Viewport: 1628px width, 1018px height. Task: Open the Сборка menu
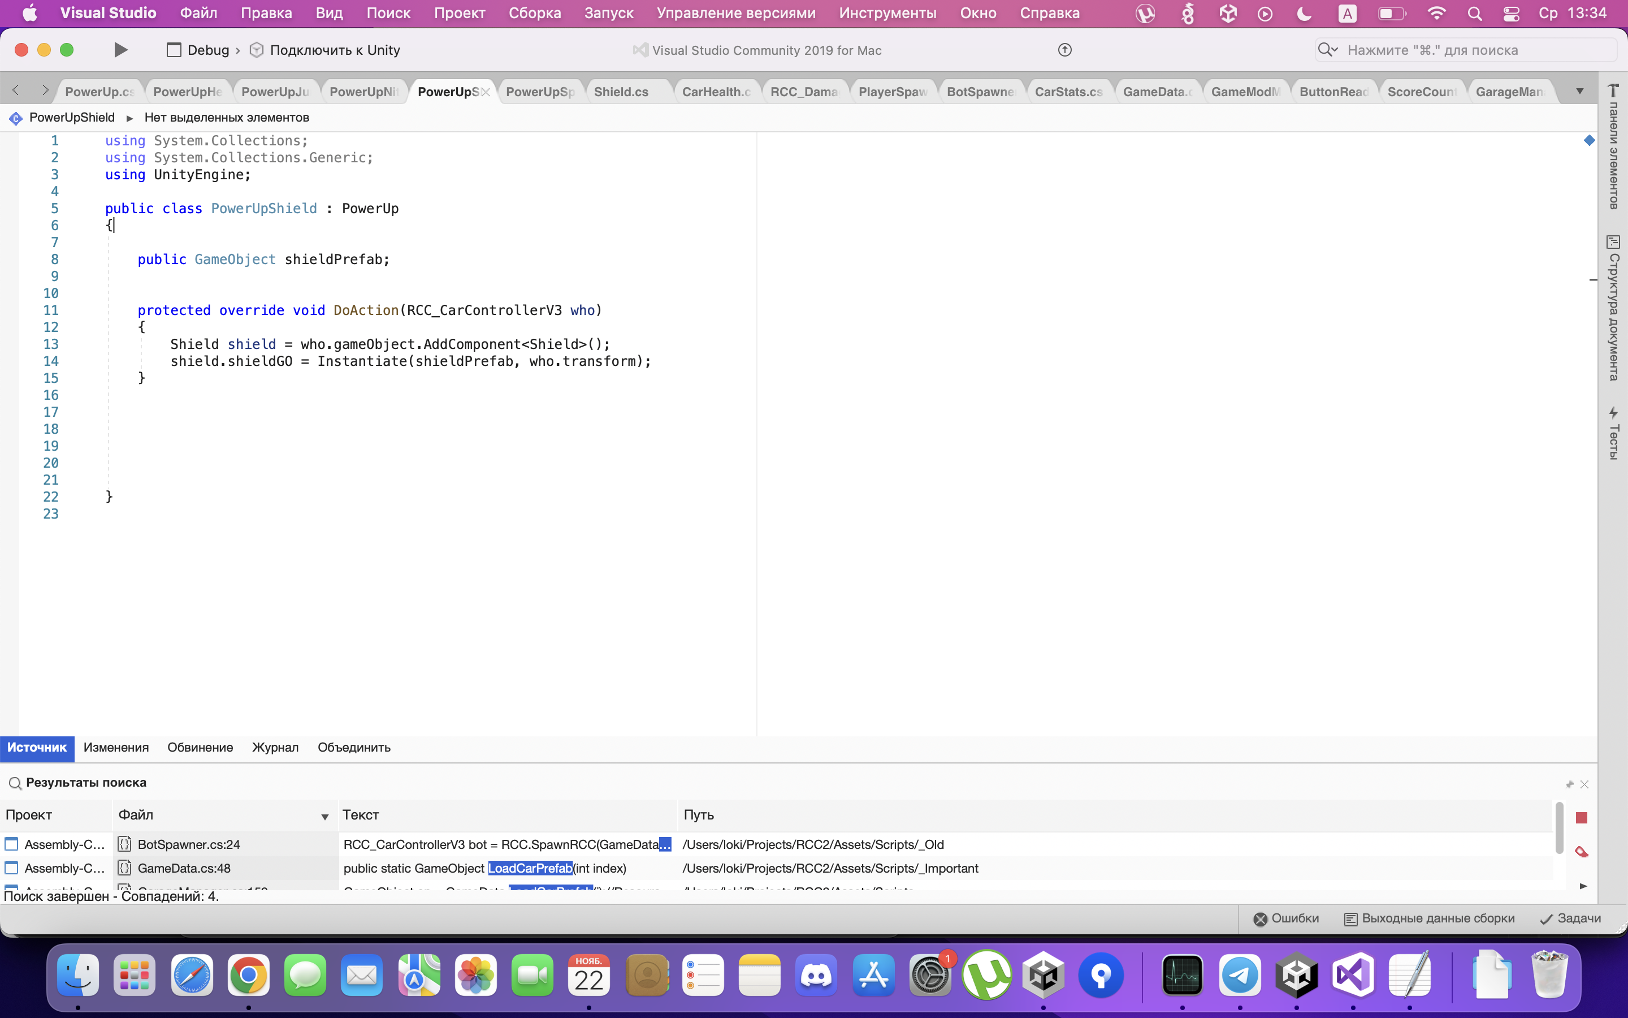535,13
